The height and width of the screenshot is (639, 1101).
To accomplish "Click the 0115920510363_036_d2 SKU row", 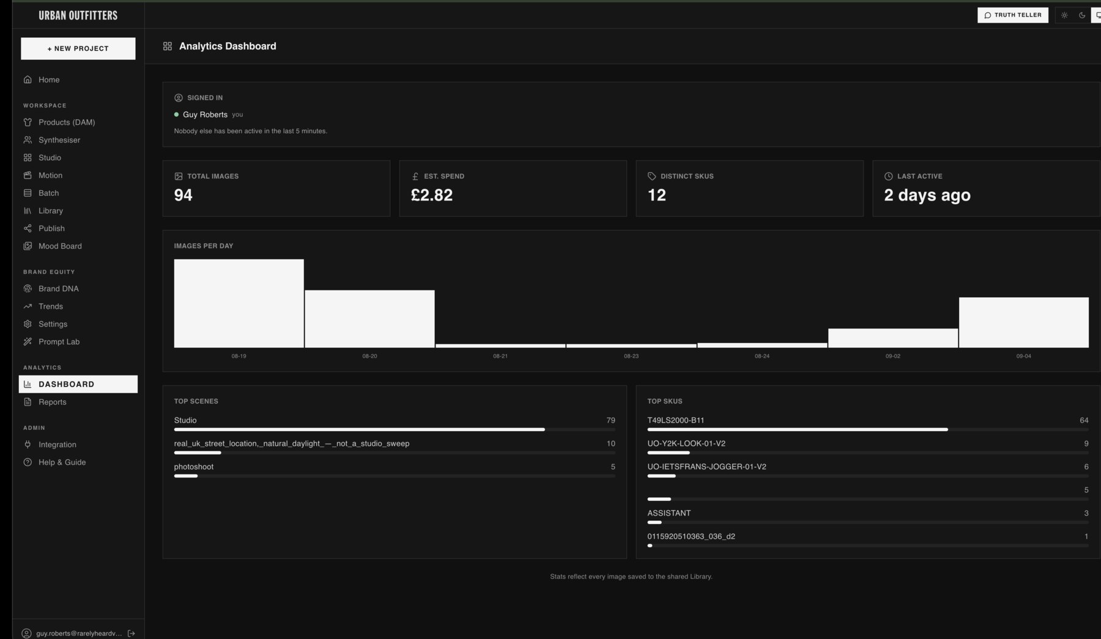I will pos(868,541).
